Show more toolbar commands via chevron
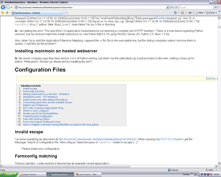This screenshot has height=177, width=221. pyautogui.click(x=220, y=11)
